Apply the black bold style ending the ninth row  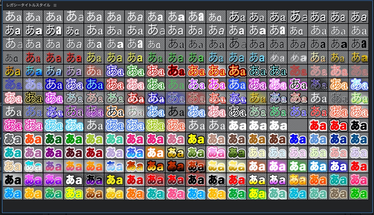359,125
